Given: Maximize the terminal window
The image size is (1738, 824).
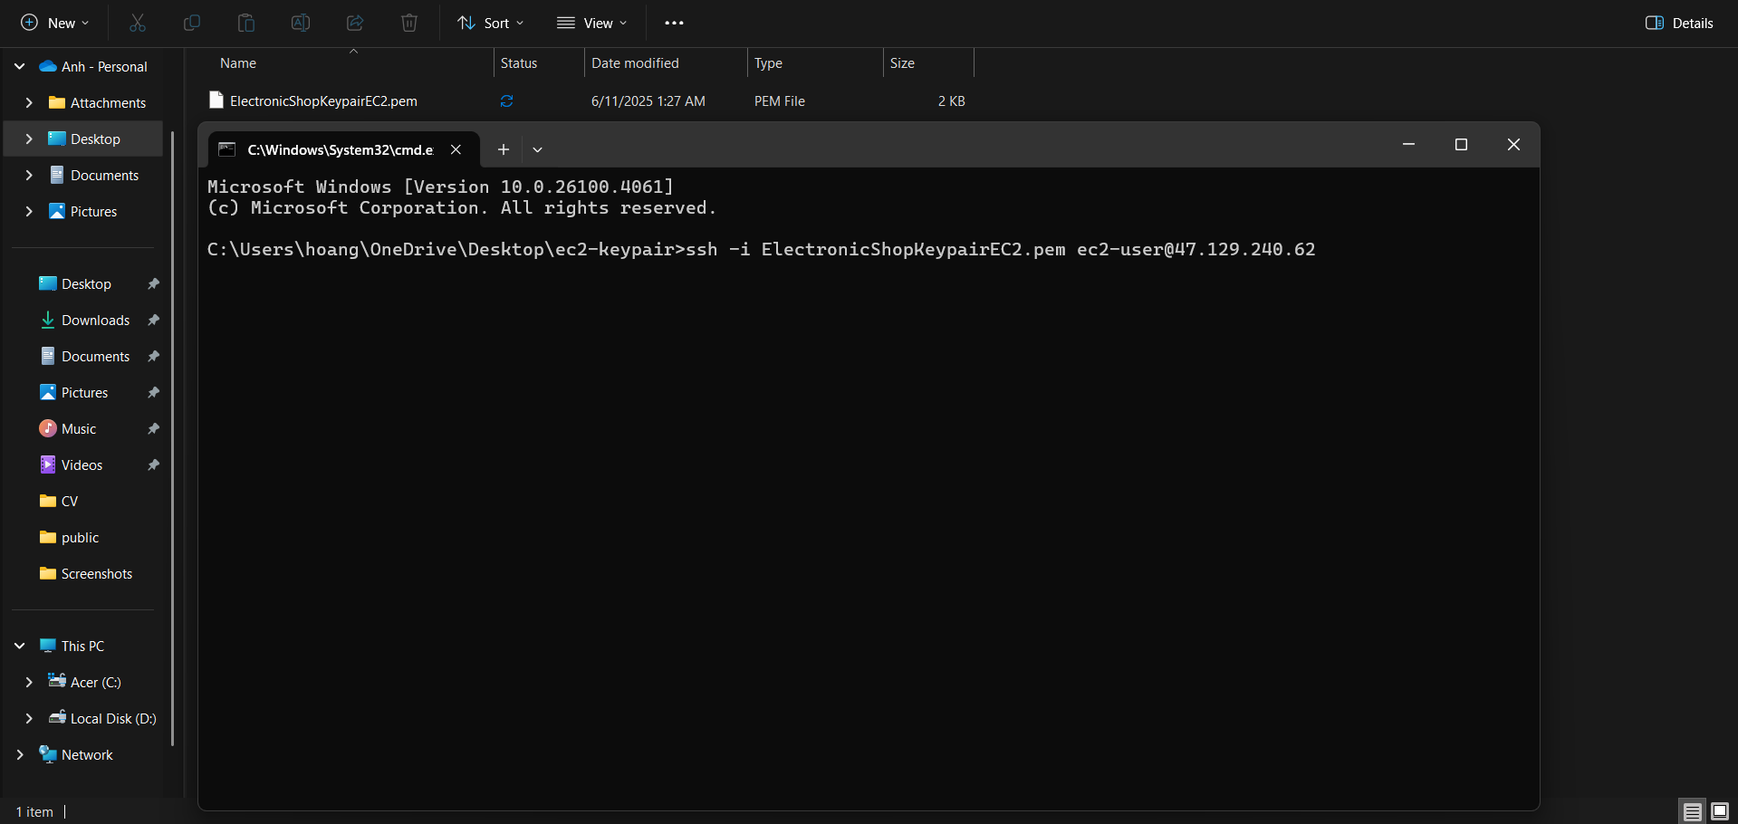Looking at the screenshot, I should click(1461, 145).
